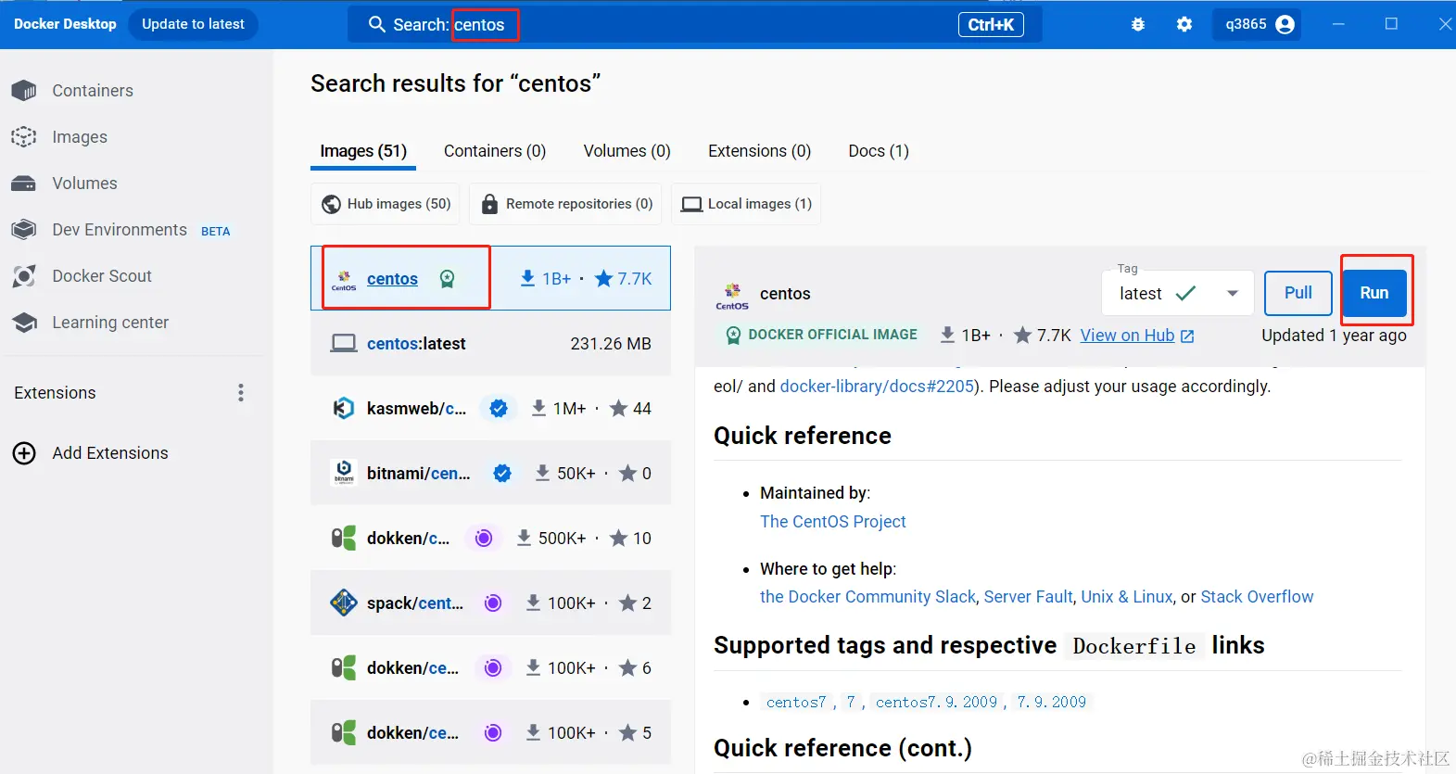Click the Add Extensions plus icon
The image size is (1456, 774).
pyautogui.click(x=24, y=453)
